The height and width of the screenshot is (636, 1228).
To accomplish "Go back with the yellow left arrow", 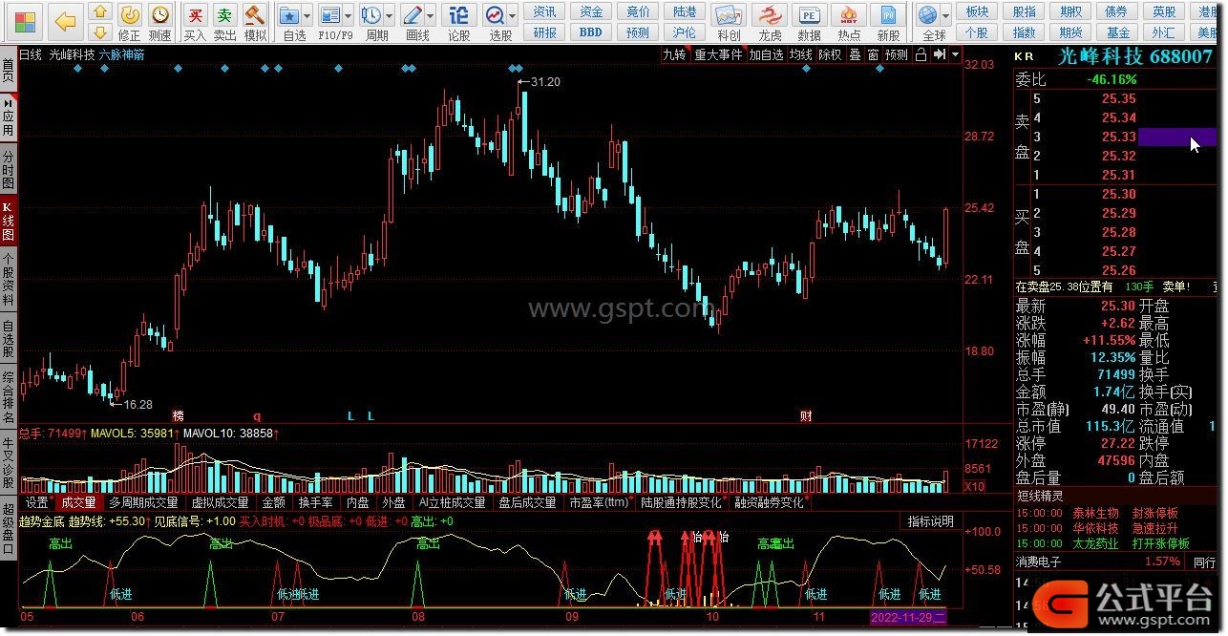I will [65, 21].
